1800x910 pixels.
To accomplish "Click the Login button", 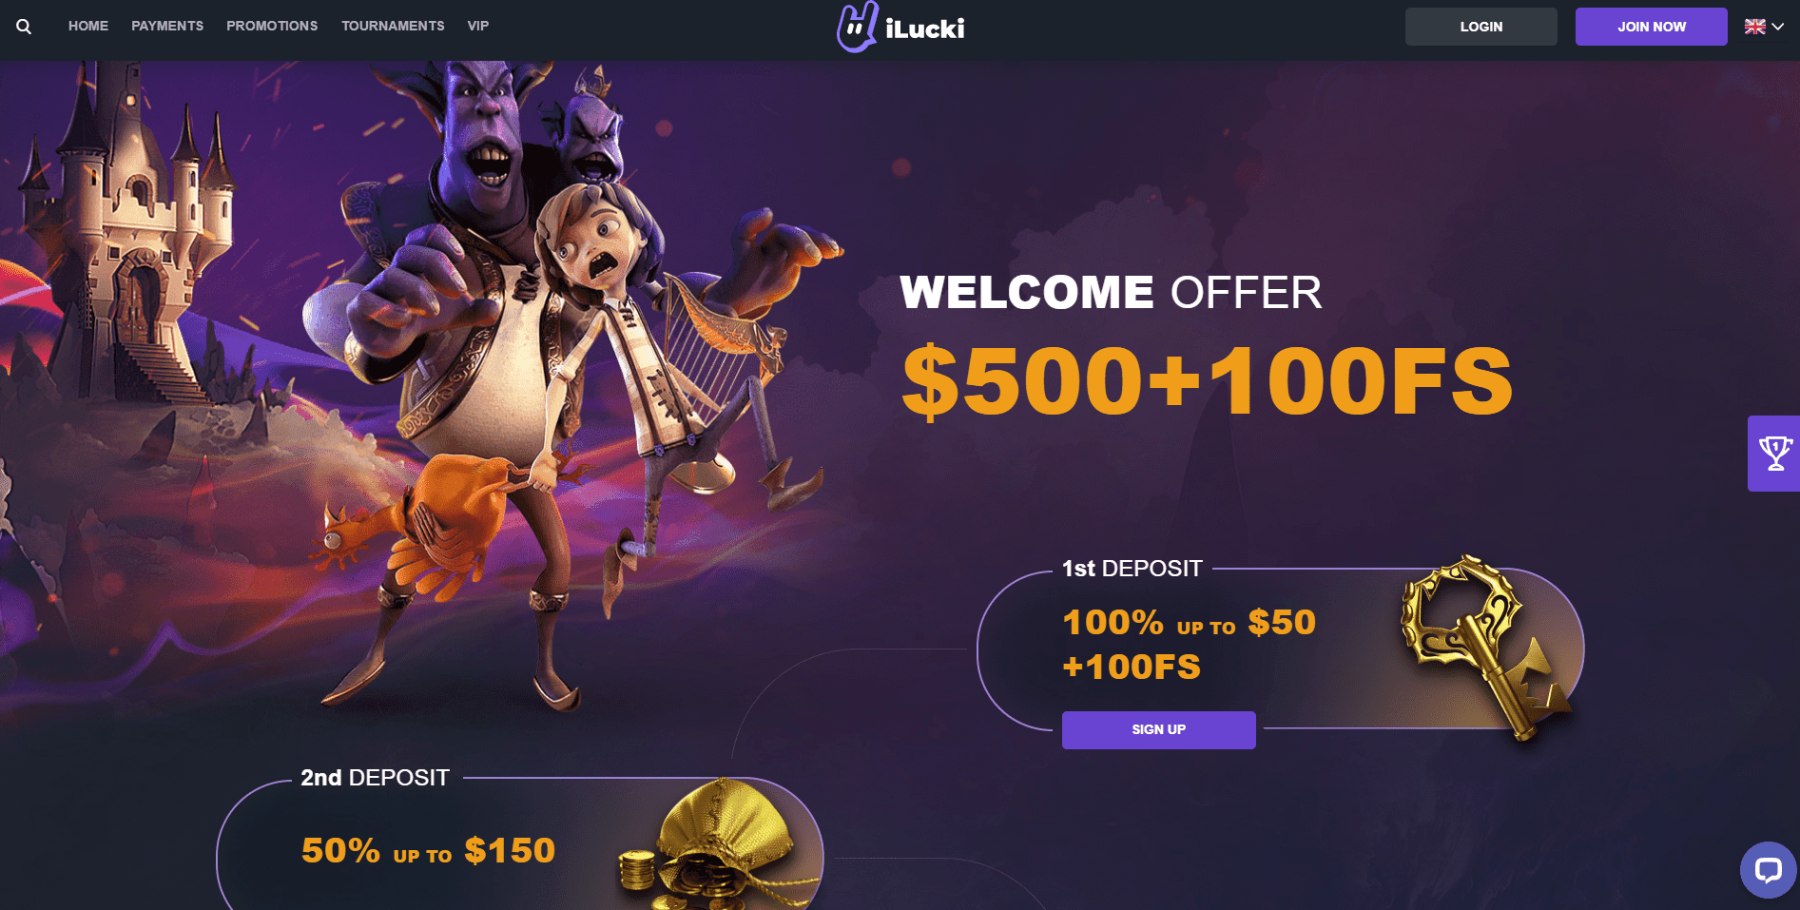I will click(x=1481, y=27).
